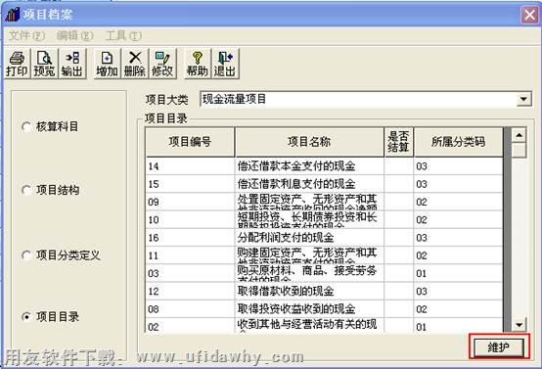Click project number cell 10

[190, 219]
